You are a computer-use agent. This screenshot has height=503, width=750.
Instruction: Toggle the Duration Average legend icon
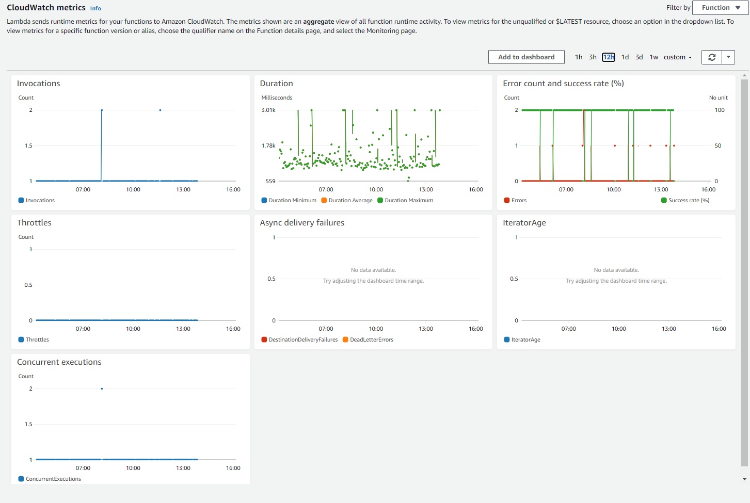click(x=324, y=200)
